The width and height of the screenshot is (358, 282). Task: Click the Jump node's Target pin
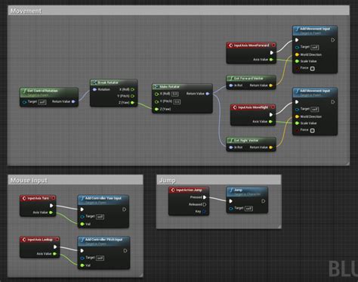[x=231, y=209]
